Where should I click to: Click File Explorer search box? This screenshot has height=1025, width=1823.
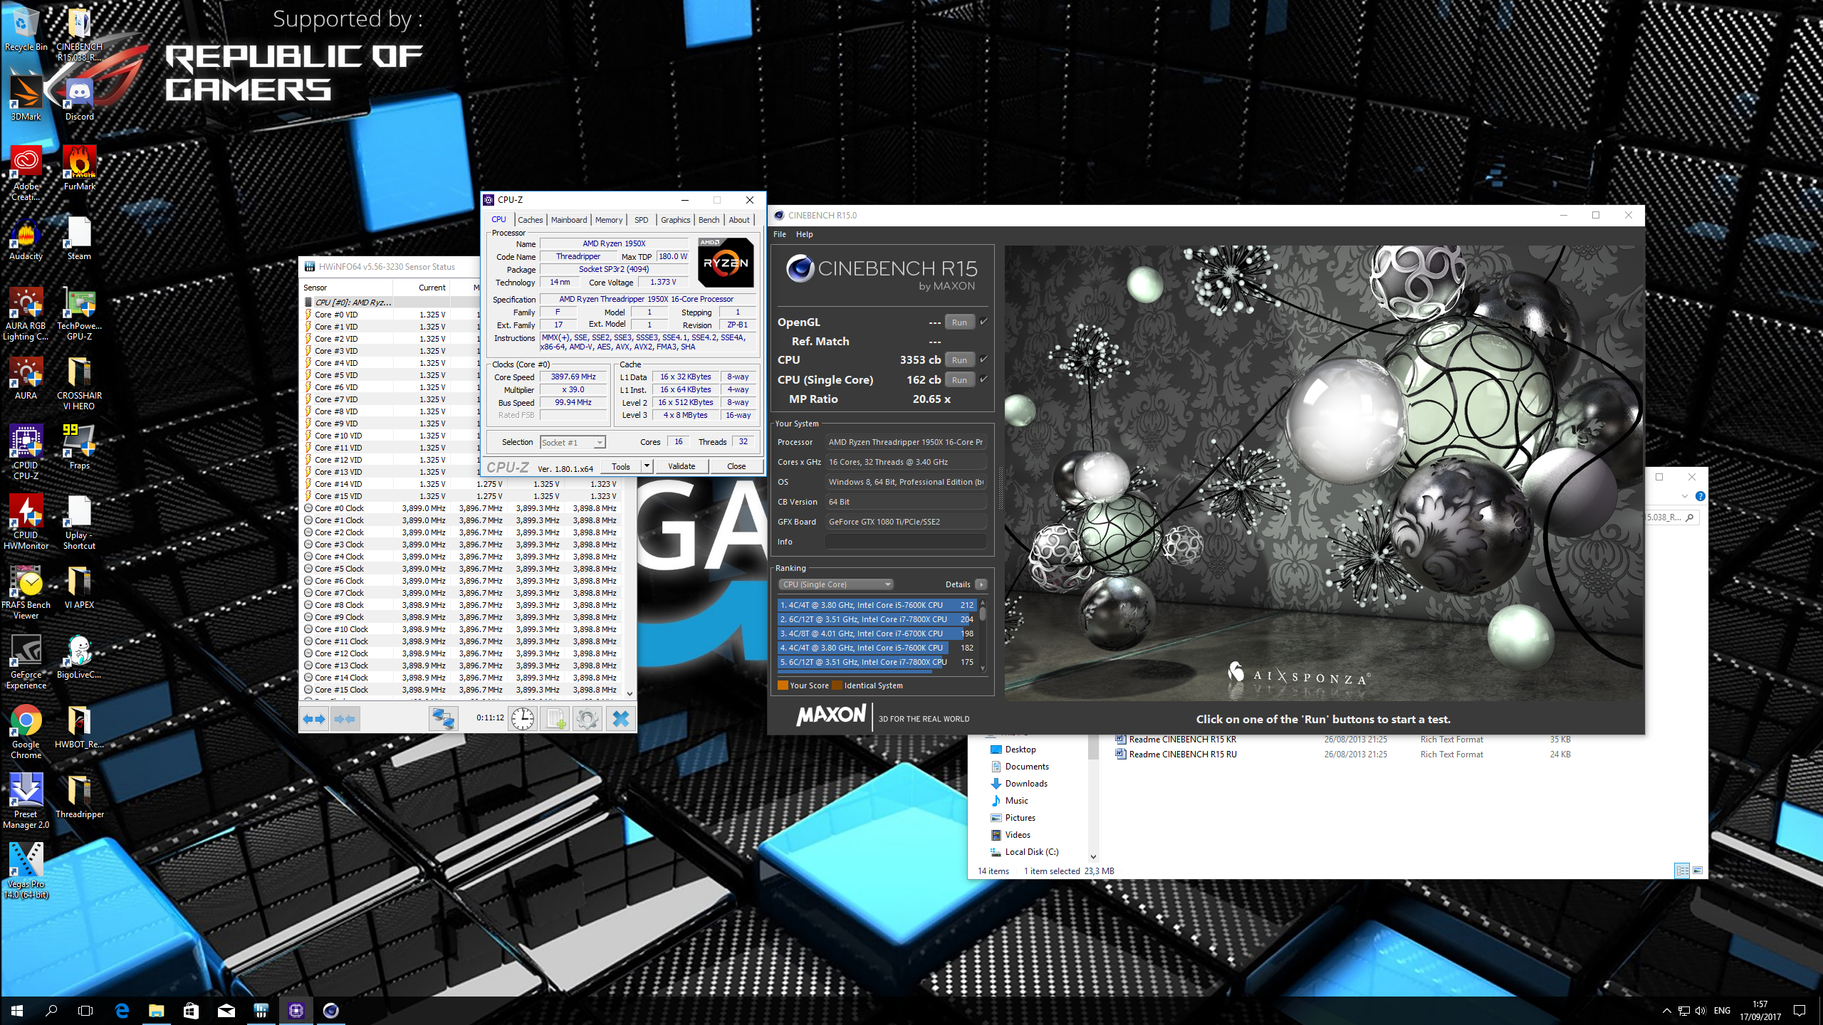(1672, 517)
